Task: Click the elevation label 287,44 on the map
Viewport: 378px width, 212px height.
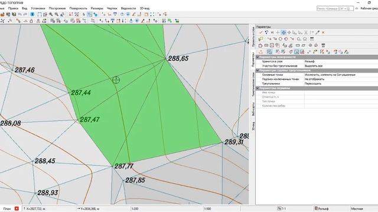Action: (x=81, y=92)
